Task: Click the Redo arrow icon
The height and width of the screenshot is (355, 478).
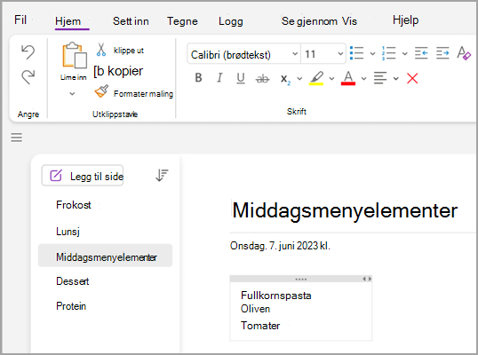Action: pos(28,76)
